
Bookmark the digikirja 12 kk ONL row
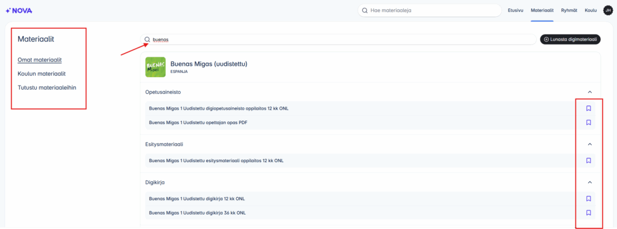pos(589,198)
